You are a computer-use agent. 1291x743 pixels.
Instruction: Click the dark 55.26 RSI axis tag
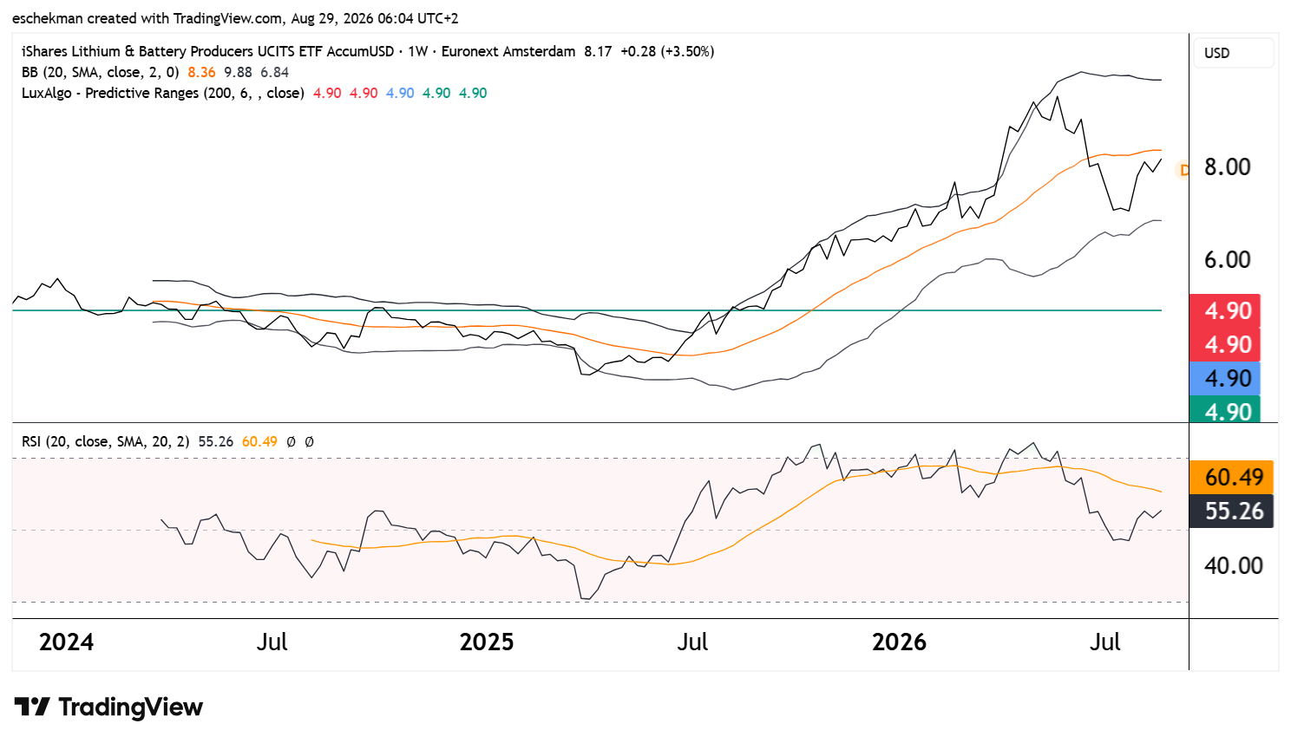1231,512
